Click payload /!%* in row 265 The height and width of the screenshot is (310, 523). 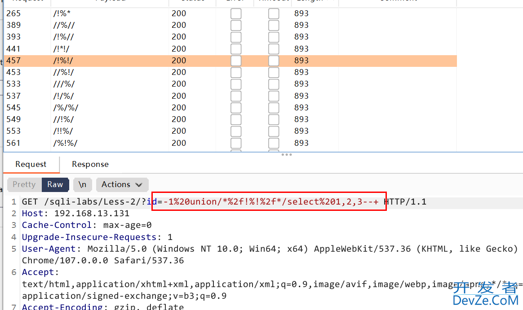point(62,13)
